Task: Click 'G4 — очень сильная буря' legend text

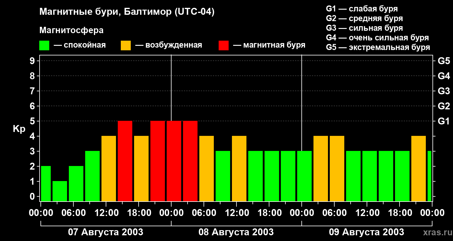Action: [x=377, y=38]
